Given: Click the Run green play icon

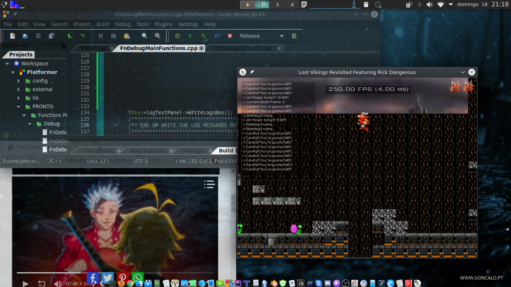Looking at the screenshot, I should point(191,36).
